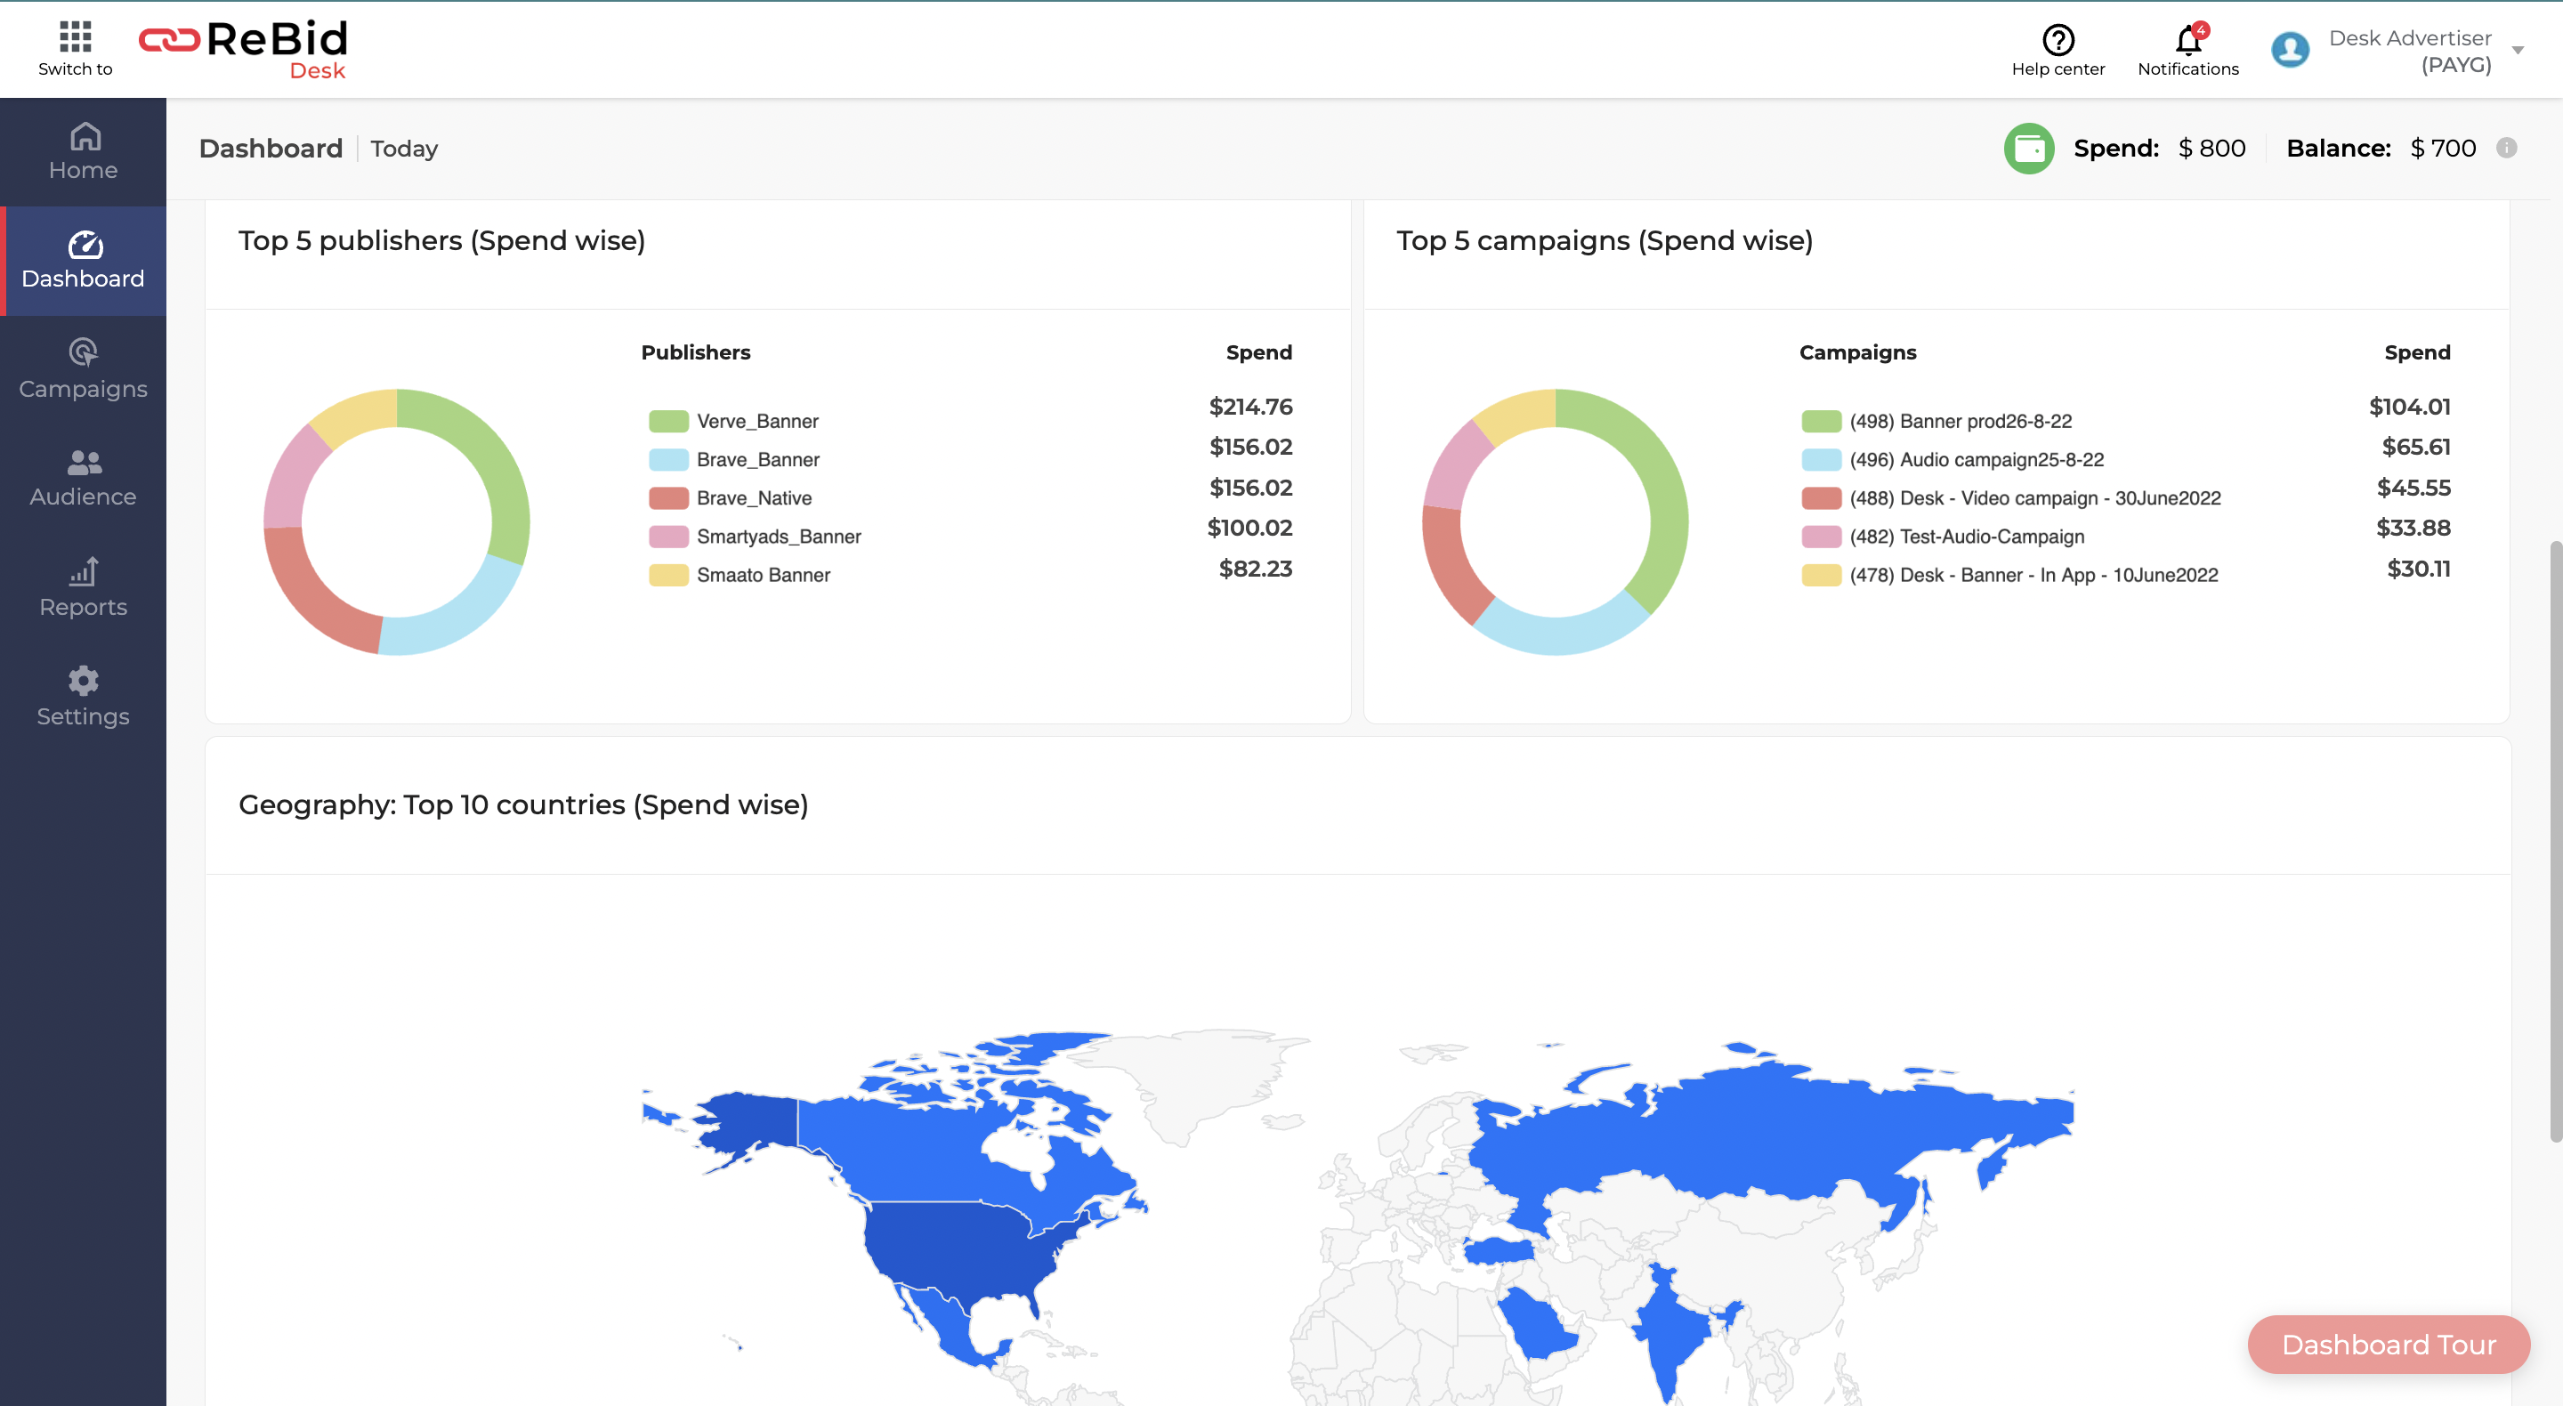Open the Help center icon
The height and width of the screenshot is (1406, 2563).
(2057, 41)
